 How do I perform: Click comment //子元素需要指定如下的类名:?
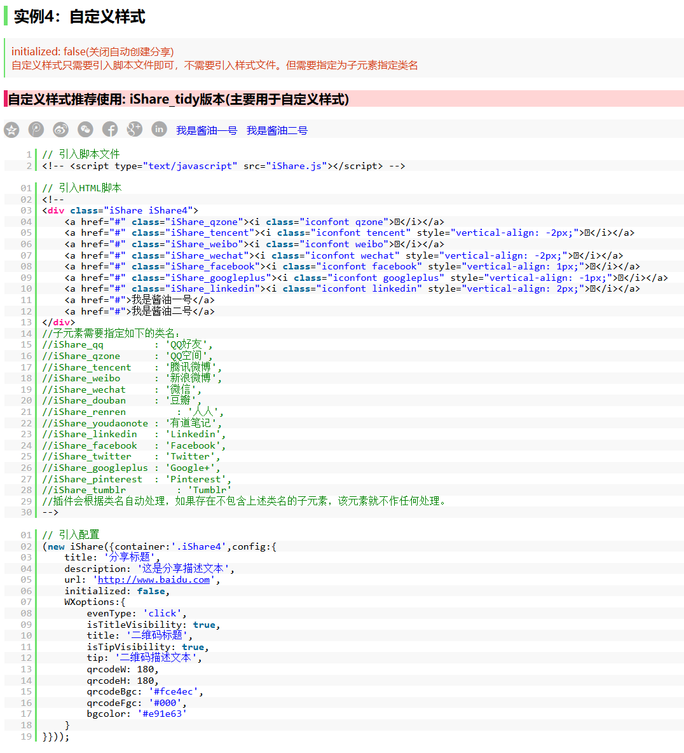111,333
